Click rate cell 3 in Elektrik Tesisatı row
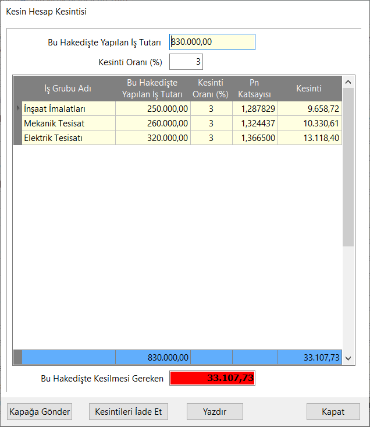Viewport: 370px width, 427px height. [212, 137]
